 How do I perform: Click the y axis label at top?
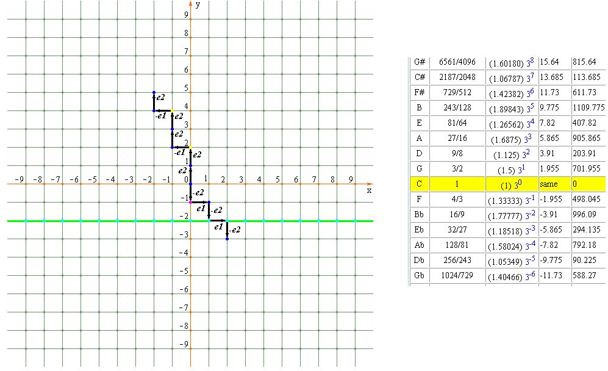pyautogui.click(x=198, y=5)
